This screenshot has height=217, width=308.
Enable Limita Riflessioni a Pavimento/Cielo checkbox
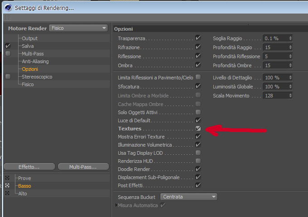click(198, 77)
